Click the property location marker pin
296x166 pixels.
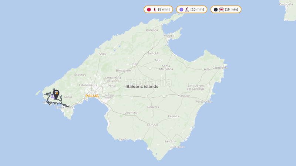point(56,94)
